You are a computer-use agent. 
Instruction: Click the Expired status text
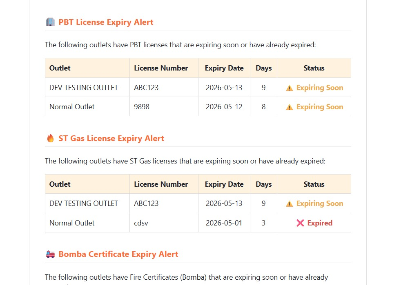point(320,223)
